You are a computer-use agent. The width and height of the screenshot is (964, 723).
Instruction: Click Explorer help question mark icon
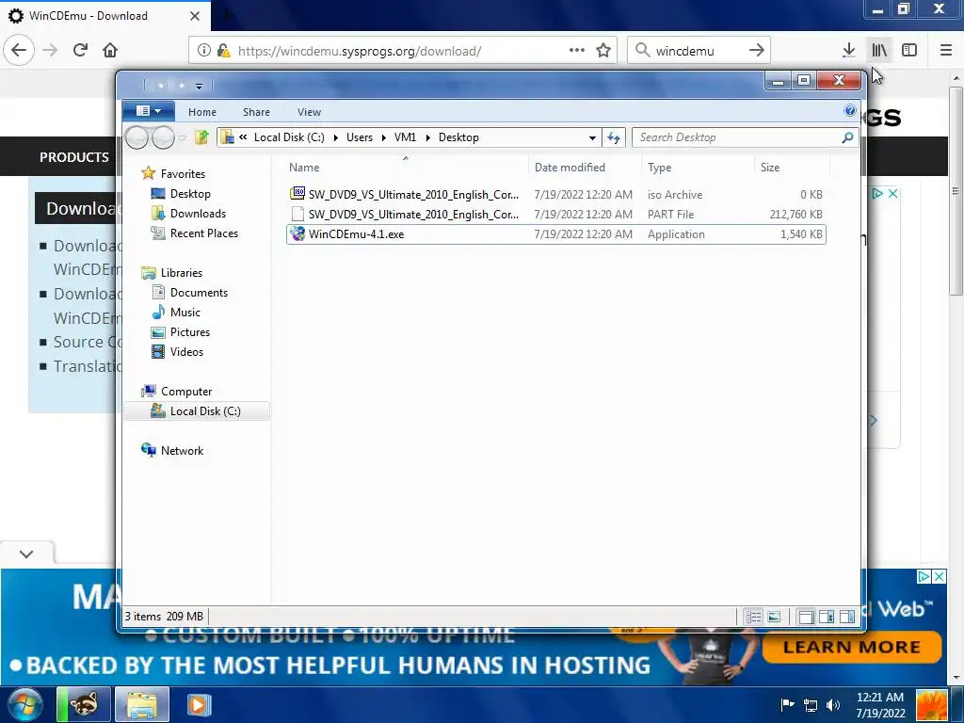(x=850, y=111)
